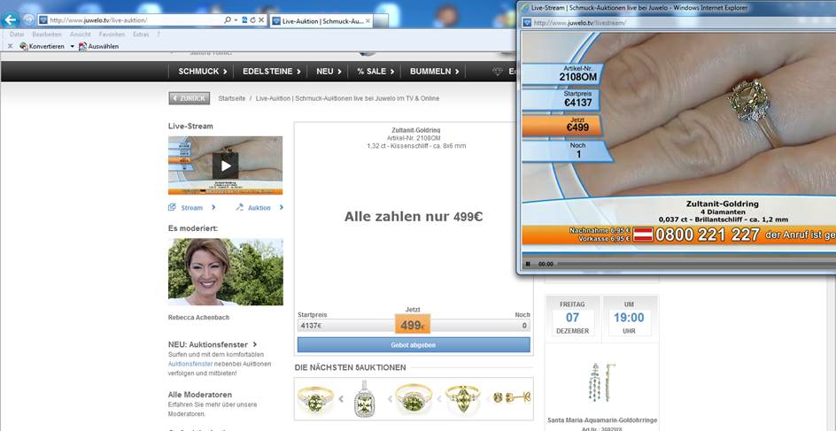The image size is (836, 431).
Task: Click the Stream popup icon
Action: 172,208
